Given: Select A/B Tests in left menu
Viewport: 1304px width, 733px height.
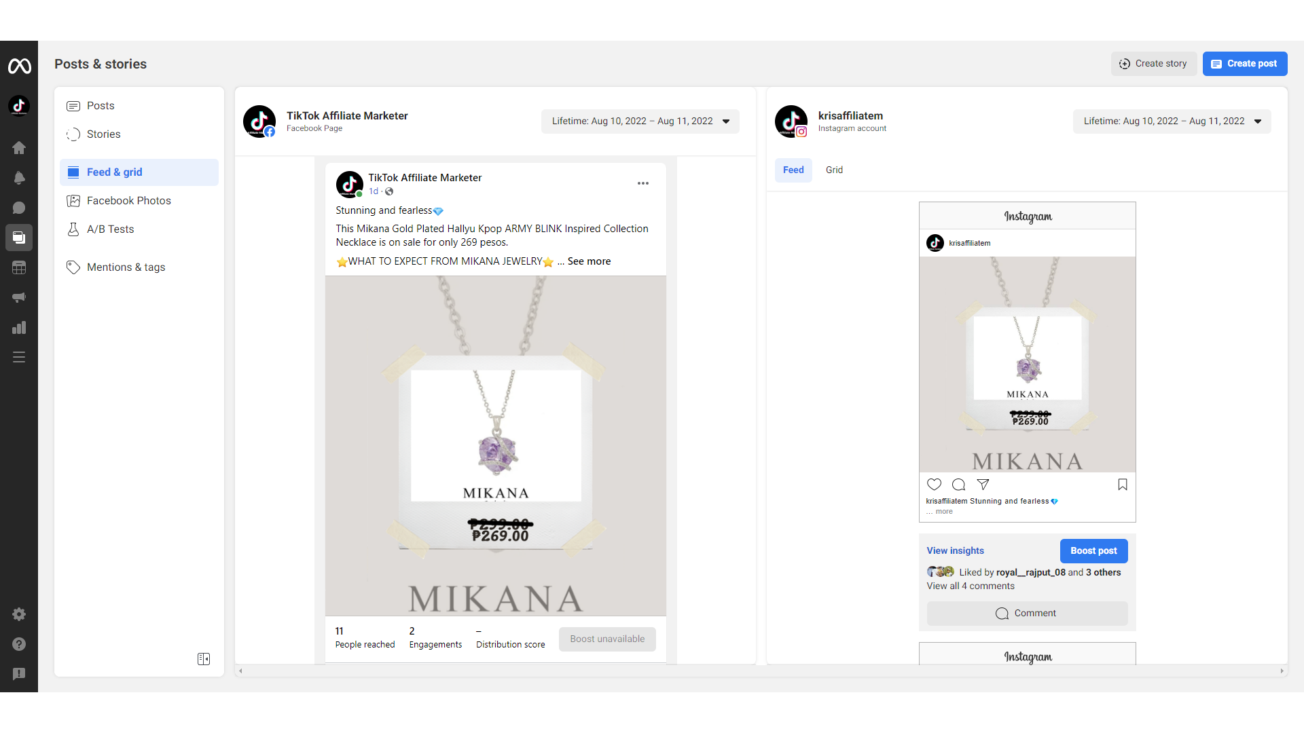Looking at the screenshot, I should [110, 229].
